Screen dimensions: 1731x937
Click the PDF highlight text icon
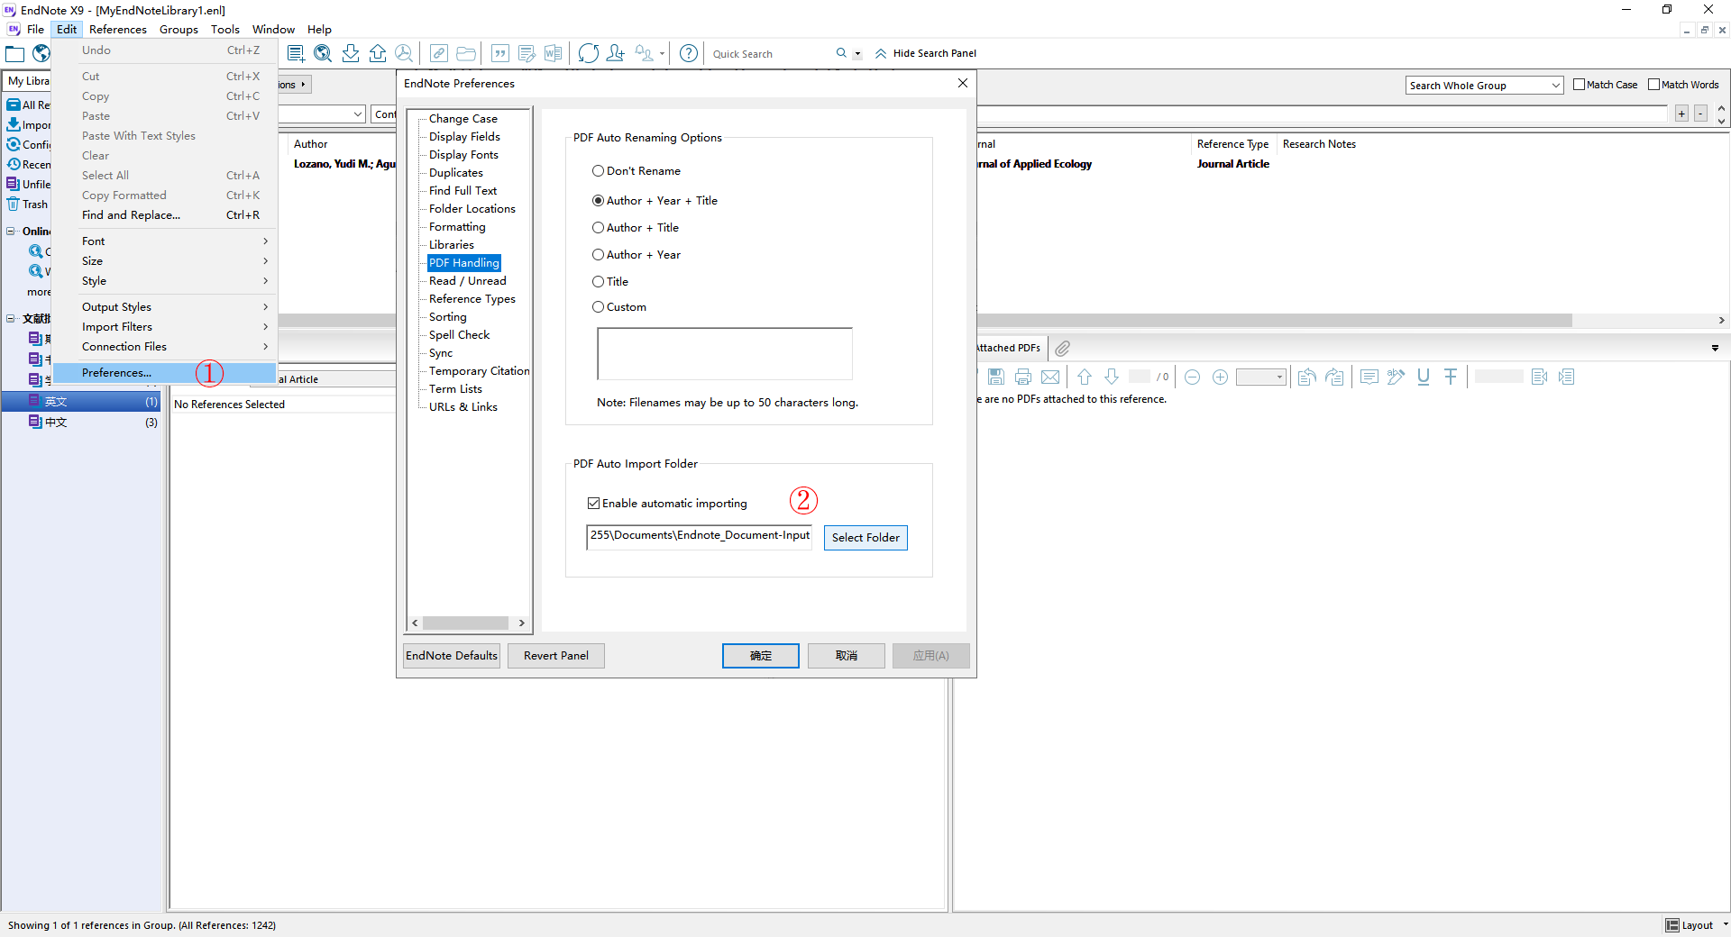pyautogui.click(x=1396, y=377)
